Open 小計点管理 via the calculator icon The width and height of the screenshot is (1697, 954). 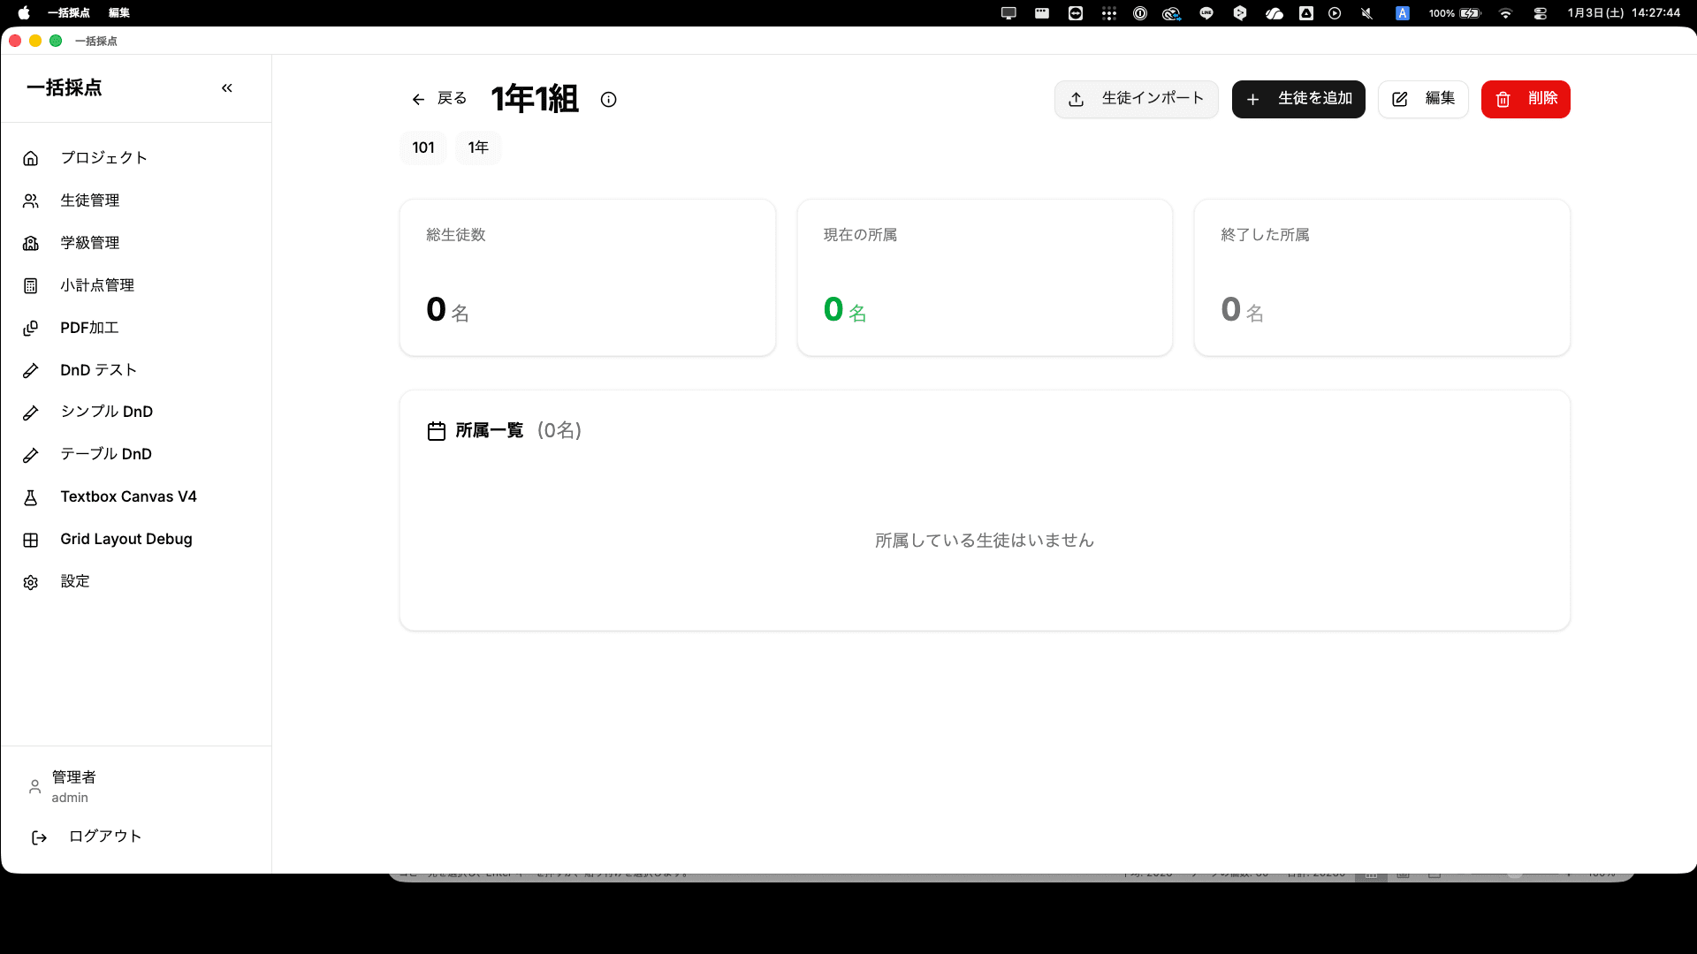(31, 285)
